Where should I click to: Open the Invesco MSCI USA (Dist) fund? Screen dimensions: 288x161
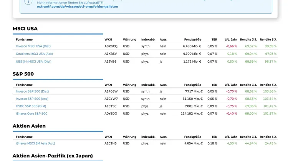[x=33, y=46]
